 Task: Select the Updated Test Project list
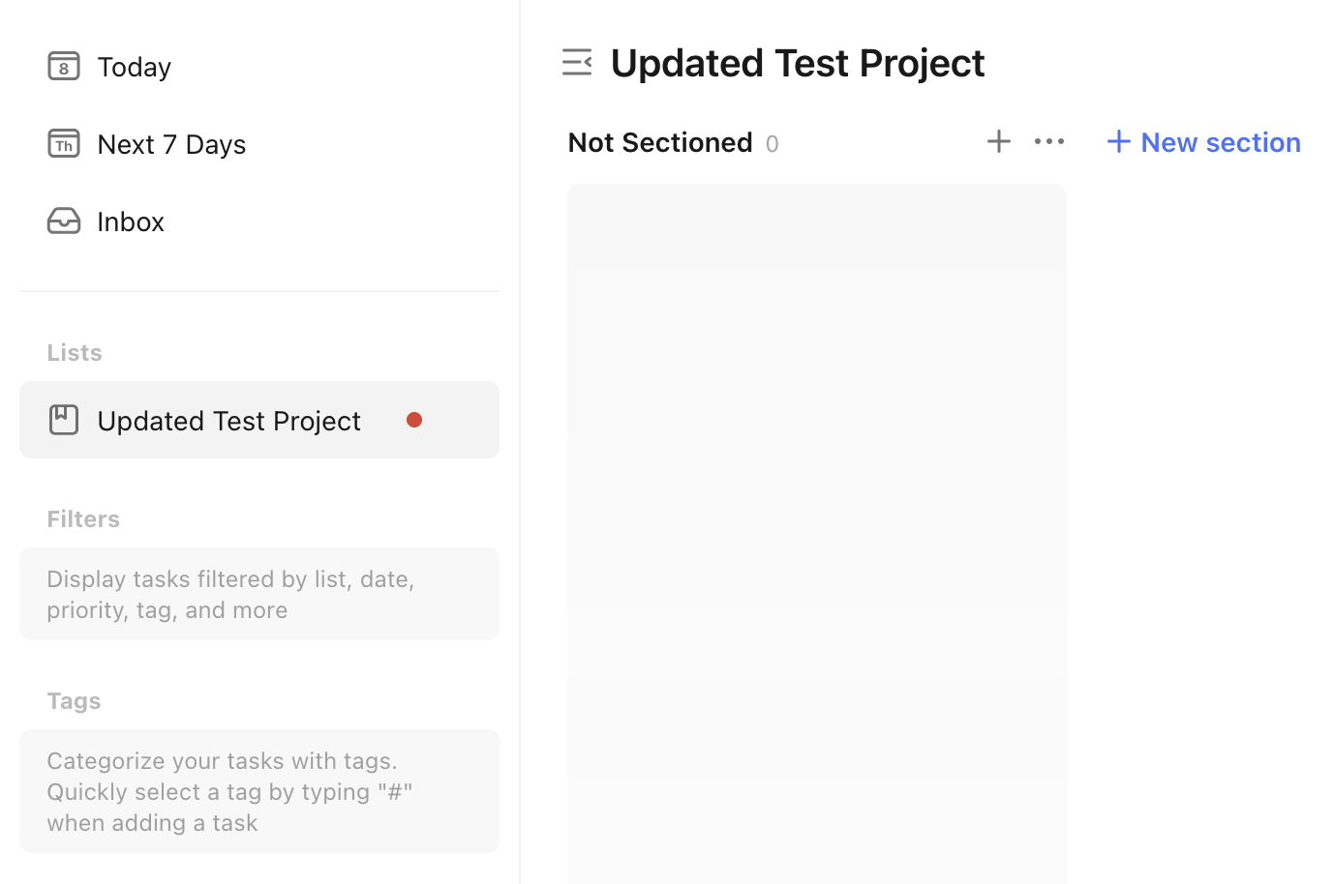tap(259, 420)
